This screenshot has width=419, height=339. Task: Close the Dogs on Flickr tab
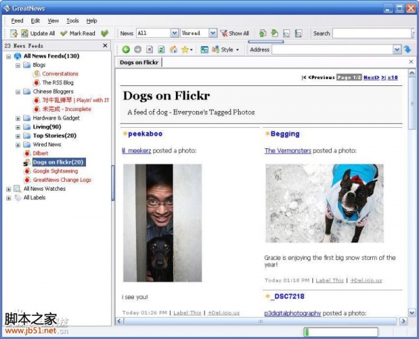[x=411, y=62]
